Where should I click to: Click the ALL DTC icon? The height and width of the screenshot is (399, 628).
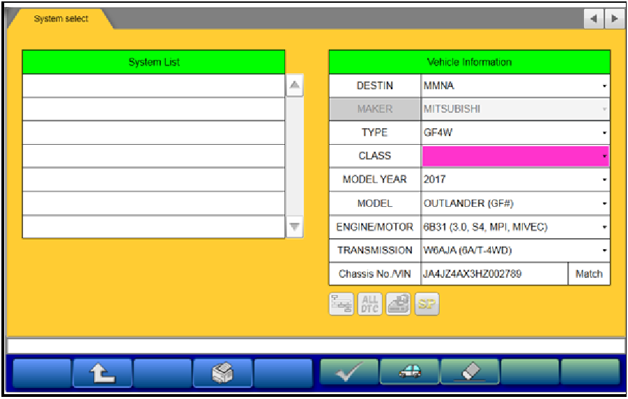tap(370, 304)
